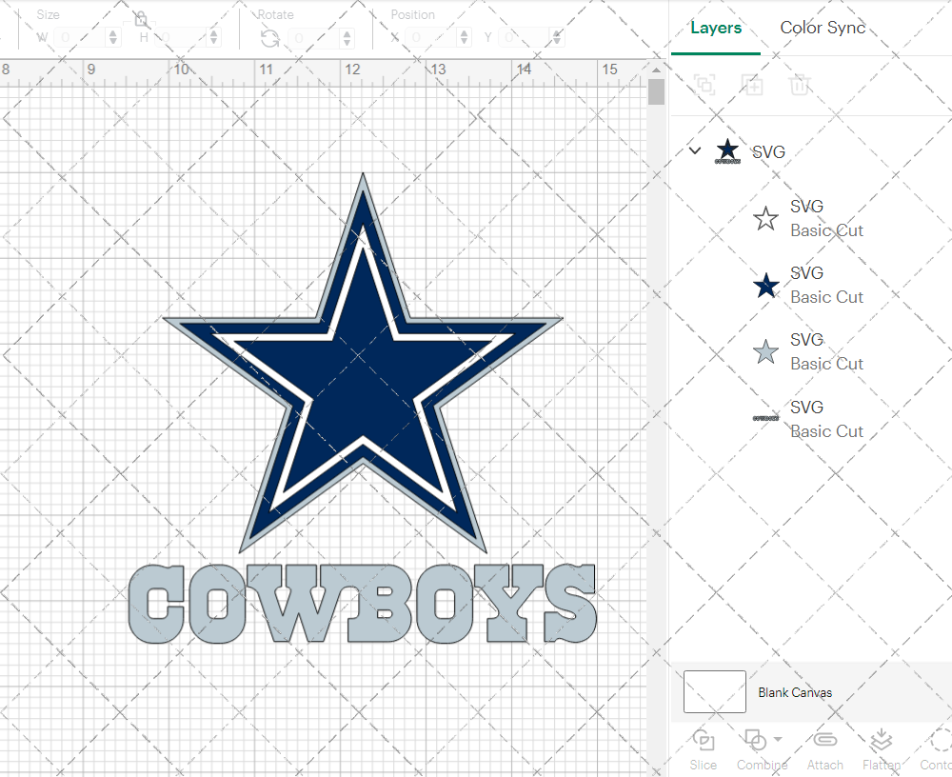Click the canvas vertical scrollbar up arrow
The width and height of the screenshot is (952, 777).
[x=656, y=70]
